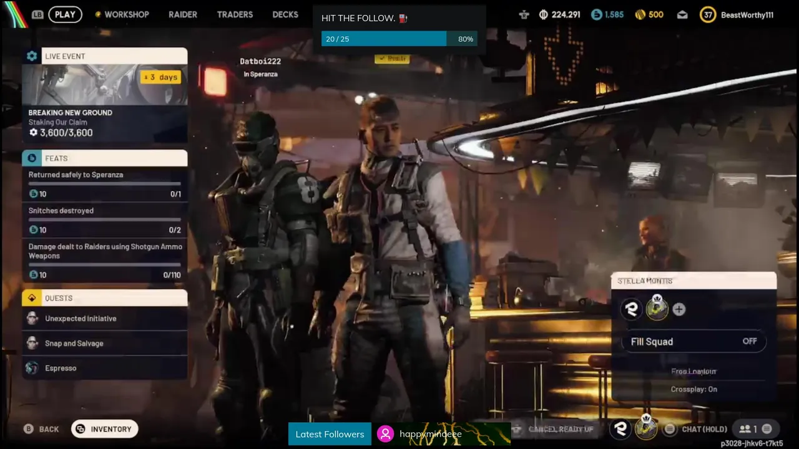
Task: Switch to the WORKSHOP tab
Action: click(x=127, y=14)
